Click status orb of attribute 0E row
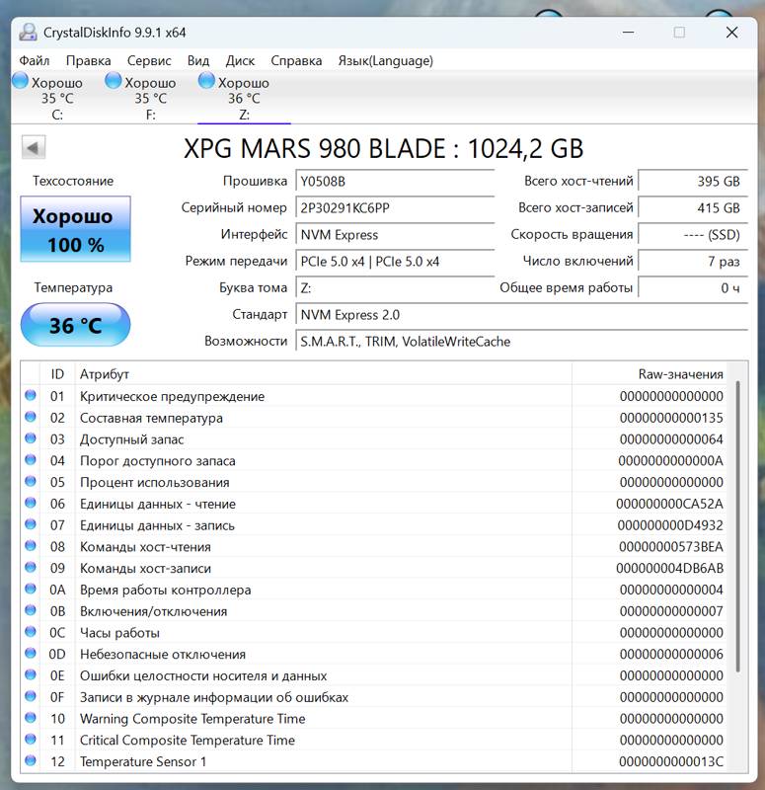Viewport: 765px width, 790px height. pyautogui.click(x=31, y=675)
